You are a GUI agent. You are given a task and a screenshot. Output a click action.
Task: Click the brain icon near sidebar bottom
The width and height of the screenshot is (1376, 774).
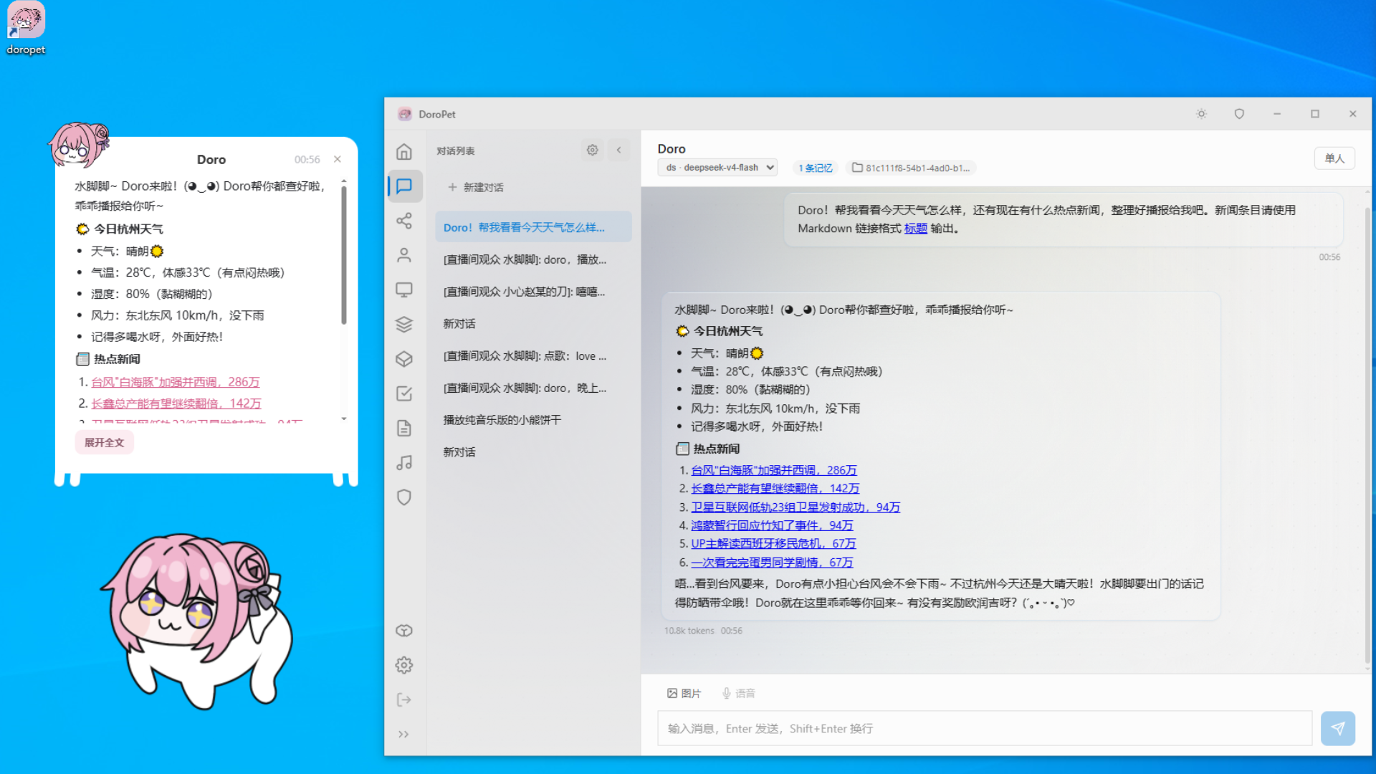click(x=404, y=631)
